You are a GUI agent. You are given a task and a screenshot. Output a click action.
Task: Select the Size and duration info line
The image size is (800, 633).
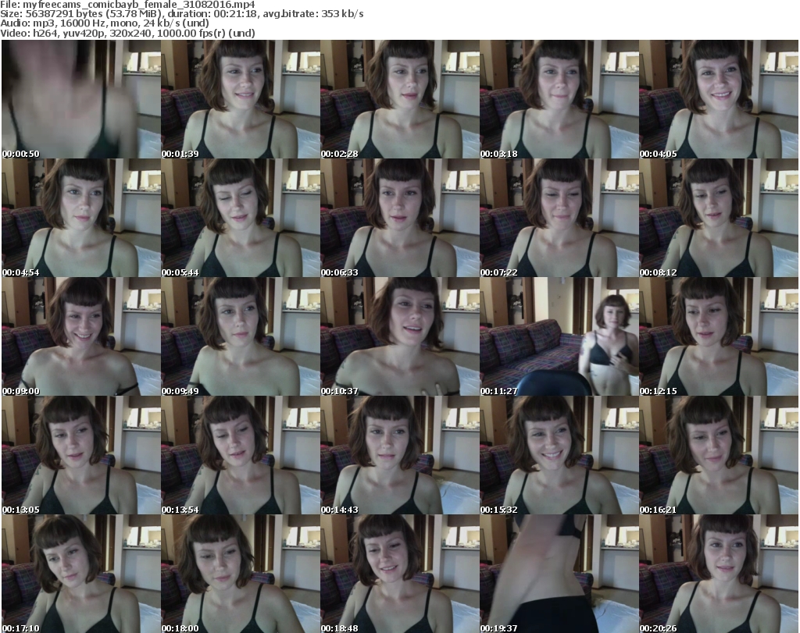coord(181,14)
